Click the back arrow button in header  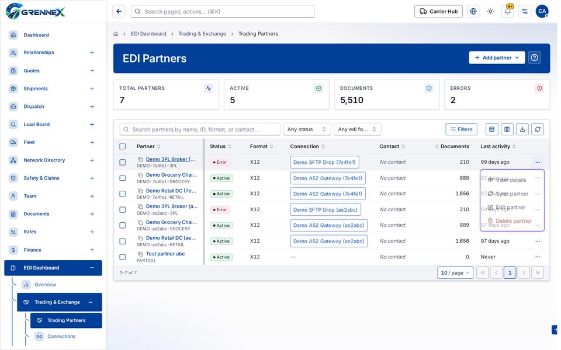tap(119, 12)
